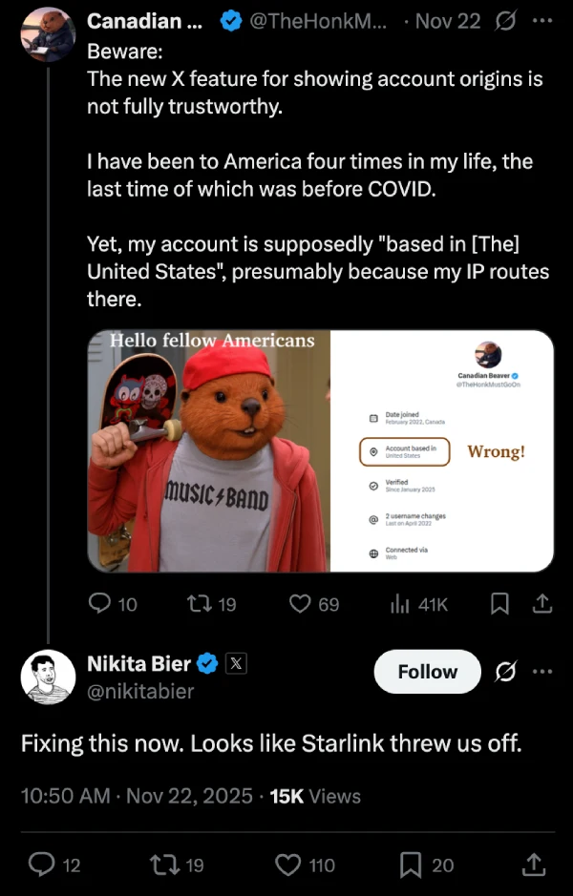Open Nikita Bier's profile picture
Viewport: 573px width, 896px height.
tap(48, 677)
